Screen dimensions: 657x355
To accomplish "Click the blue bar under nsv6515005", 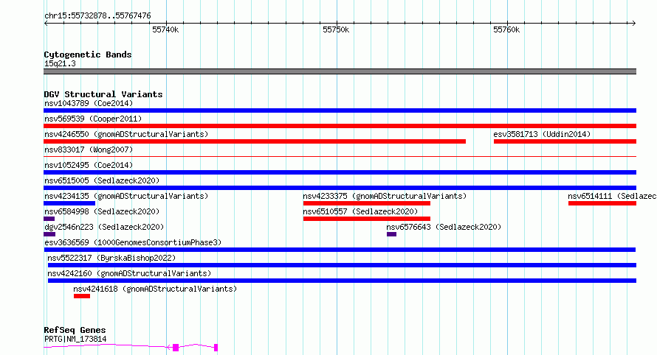I will coord(340,188).
